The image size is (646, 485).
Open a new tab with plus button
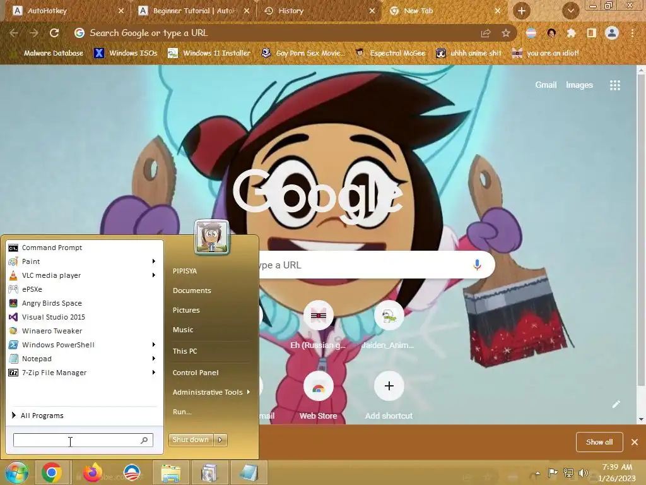coord(522,11)
